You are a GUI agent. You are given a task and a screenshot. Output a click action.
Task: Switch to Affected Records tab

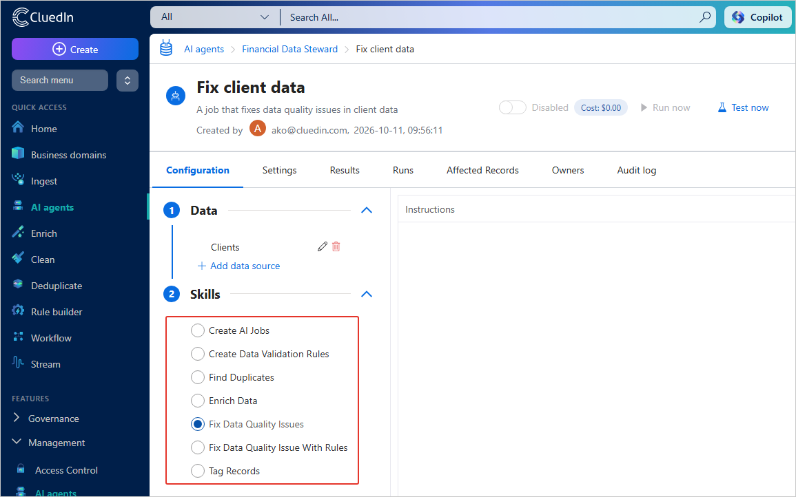(482, 171)
